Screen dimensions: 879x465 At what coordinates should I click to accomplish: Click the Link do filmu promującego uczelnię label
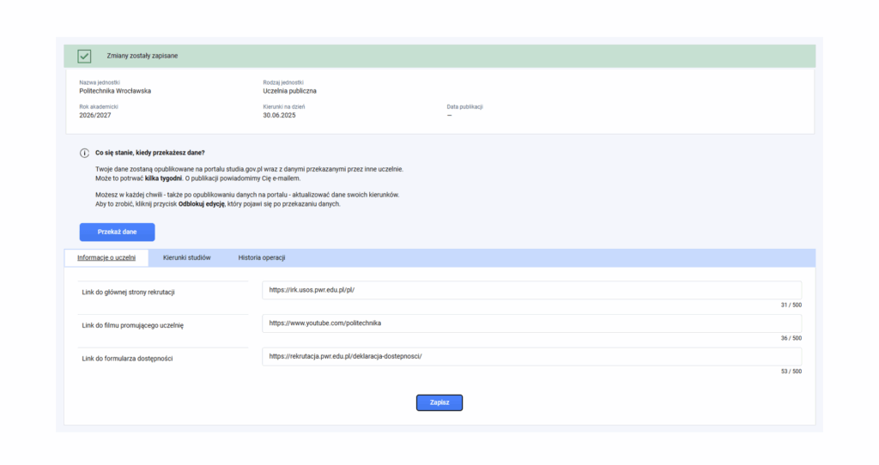(133, 325)
